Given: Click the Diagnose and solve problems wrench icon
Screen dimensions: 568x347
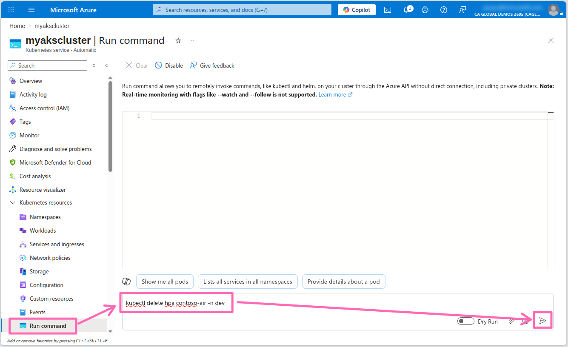Looking at the screenshot, I should [12, 149].
